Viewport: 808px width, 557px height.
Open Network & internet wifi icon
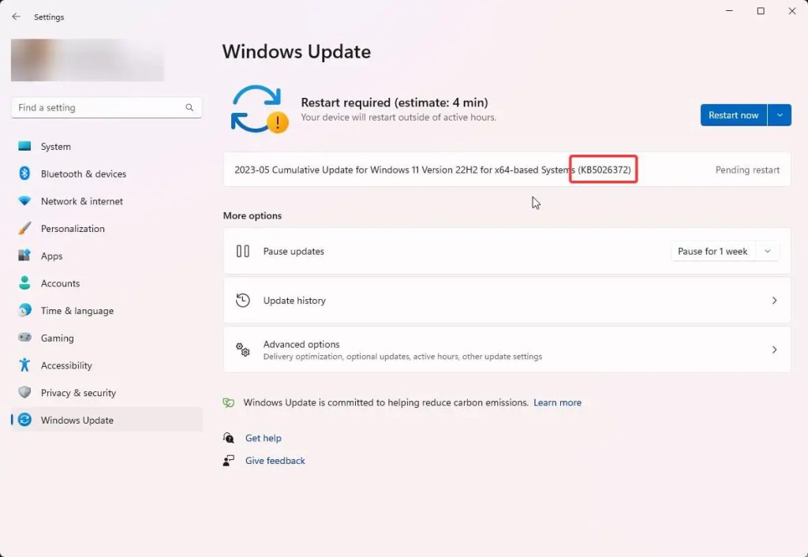coord(24,201)
